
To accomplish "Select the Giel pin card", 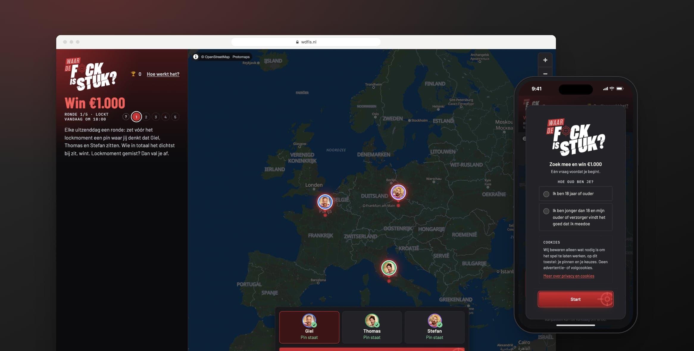I will [309, 327].
